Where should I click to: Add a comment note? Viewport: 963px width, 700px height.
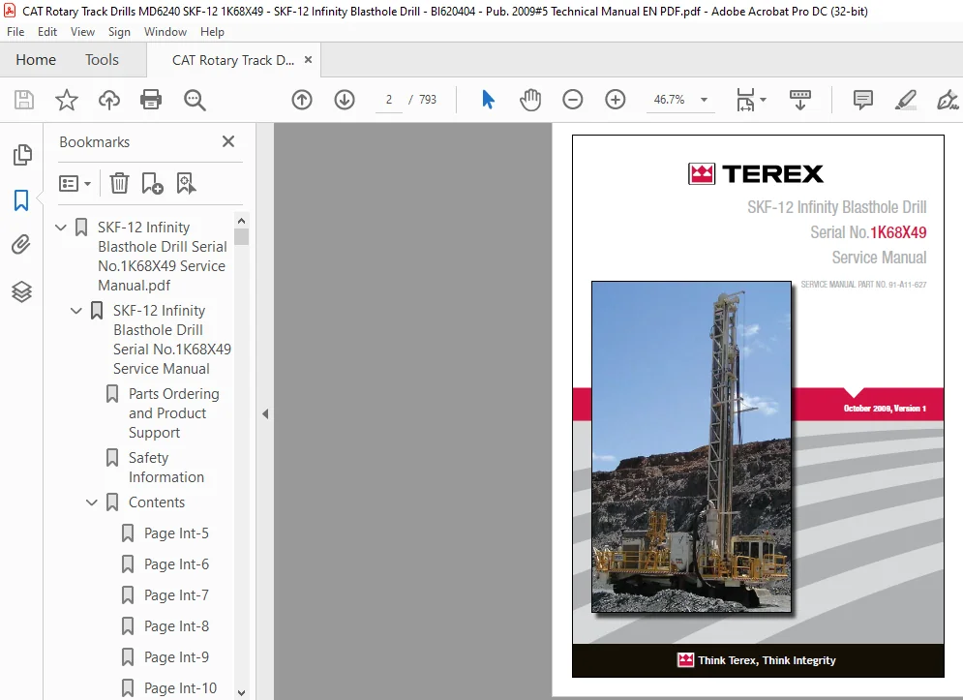863,100
